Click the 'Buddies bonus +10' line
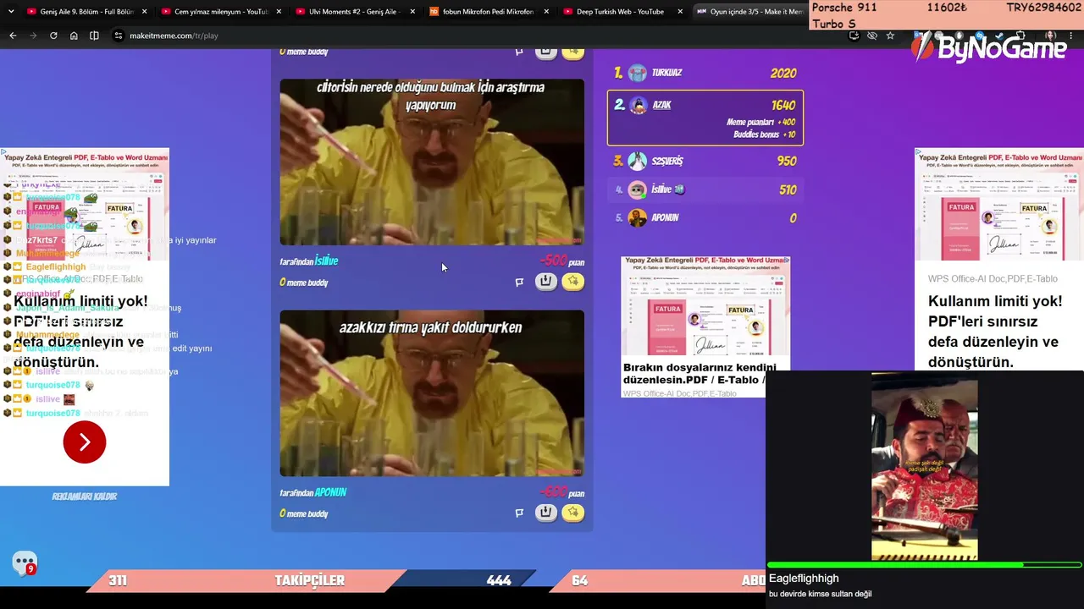 (764, 134)
